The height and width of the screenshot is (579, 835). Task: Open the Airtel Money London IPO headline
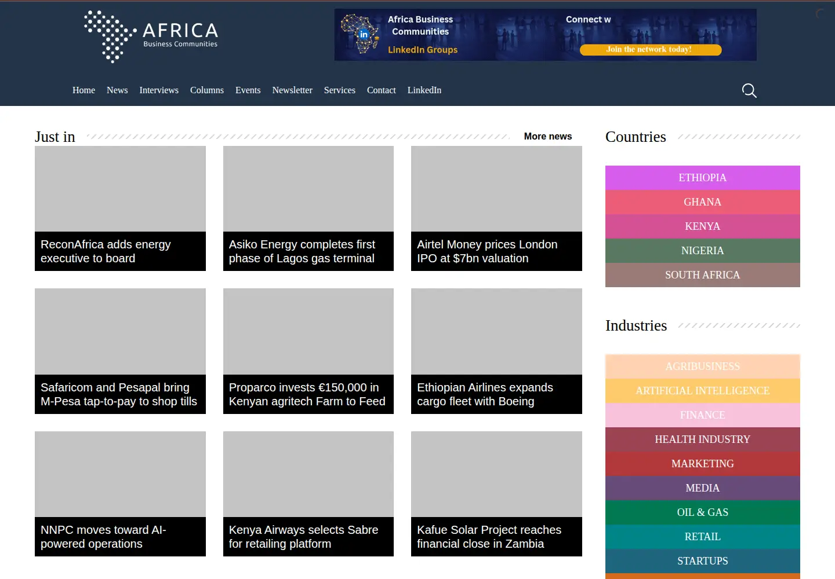point(496,251)
